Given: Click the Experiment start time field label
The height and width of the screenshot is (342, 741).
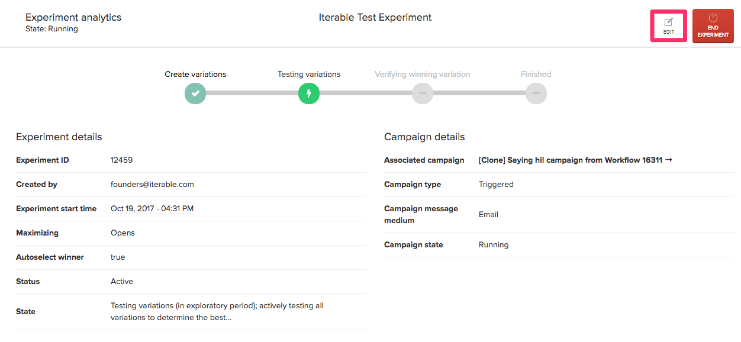Looking at the screenshot, I should (x=56, y=208).
